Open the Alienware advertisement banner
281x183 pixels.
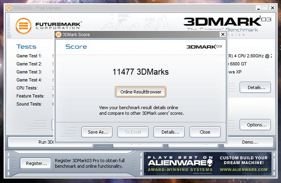click(x=208, y=164)
